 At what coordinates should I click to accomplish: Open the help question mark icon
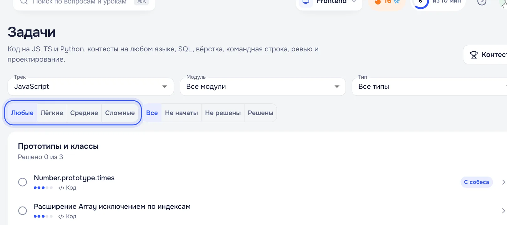482,2
